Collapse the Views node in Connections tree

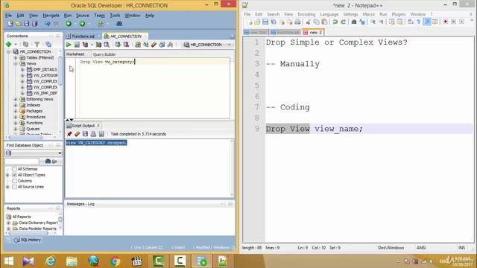[16, 63]
